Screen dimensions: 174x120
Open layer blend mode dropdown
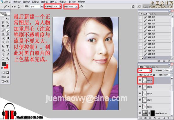click(150, 70)
